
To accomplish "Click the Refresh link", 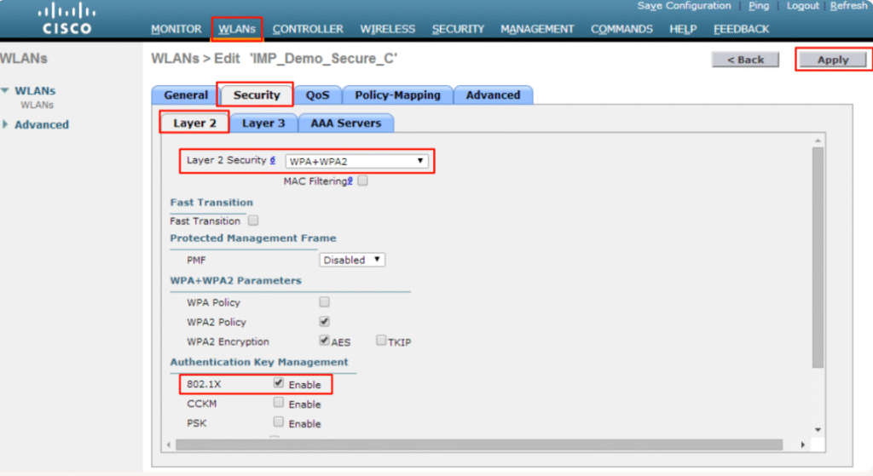I will 848,6.
